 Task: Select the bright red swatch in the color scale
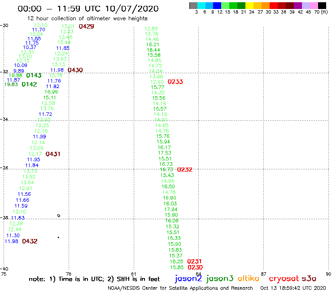click(x=274, y=5)
